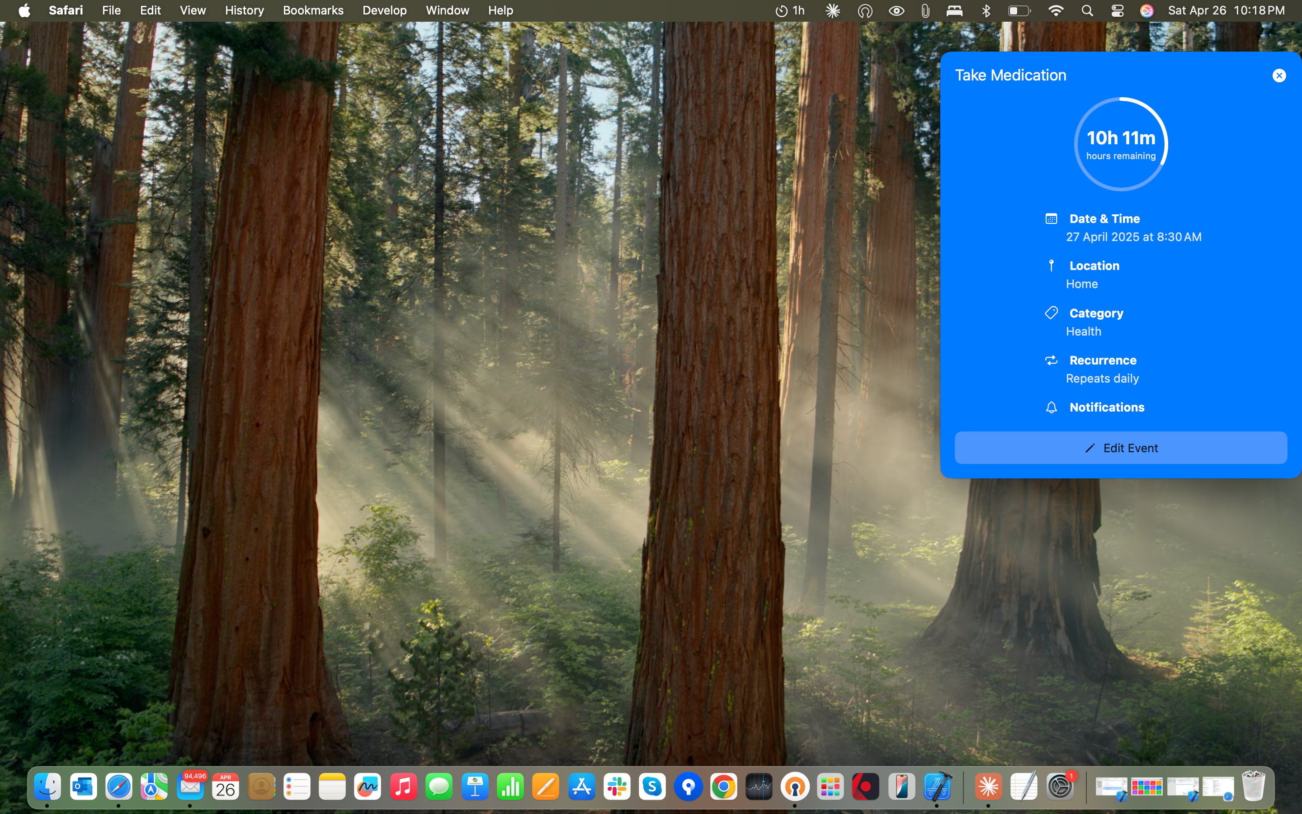Image resolution: width=1302 pixels, height=814 pixels.
Task: Open Music from the Dock
Action: [x=404, y=787]
